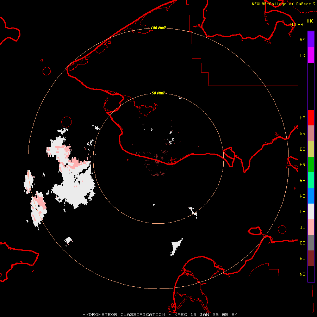Viewport: 317px width, 317px height.
Task: Click the "WS" legend label
Action: [x=302, y=196]
